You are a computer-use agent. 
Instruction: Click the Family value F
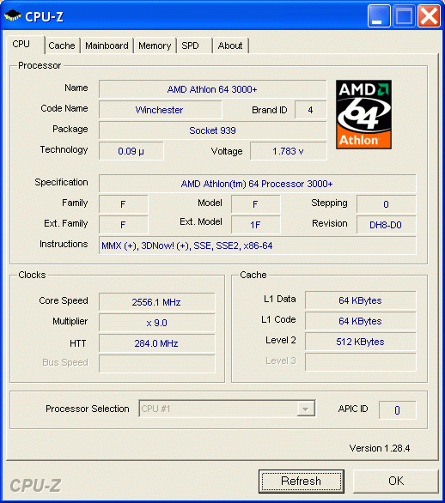coord(124,204)
